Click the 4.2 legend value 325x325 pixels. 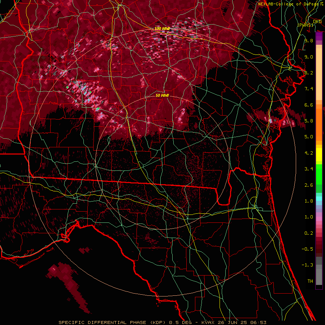(x=309, y=153)
